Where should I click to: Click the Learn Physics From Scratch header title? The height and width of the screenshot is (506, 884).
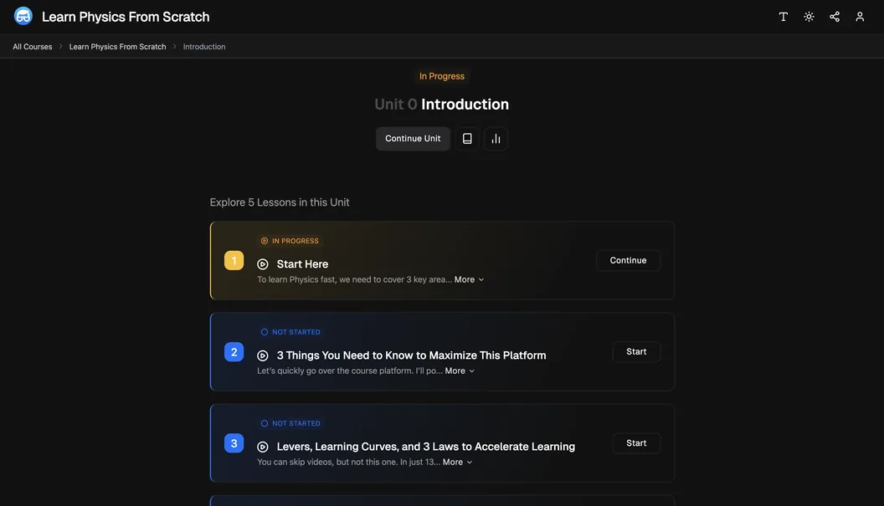coord(126,17)
